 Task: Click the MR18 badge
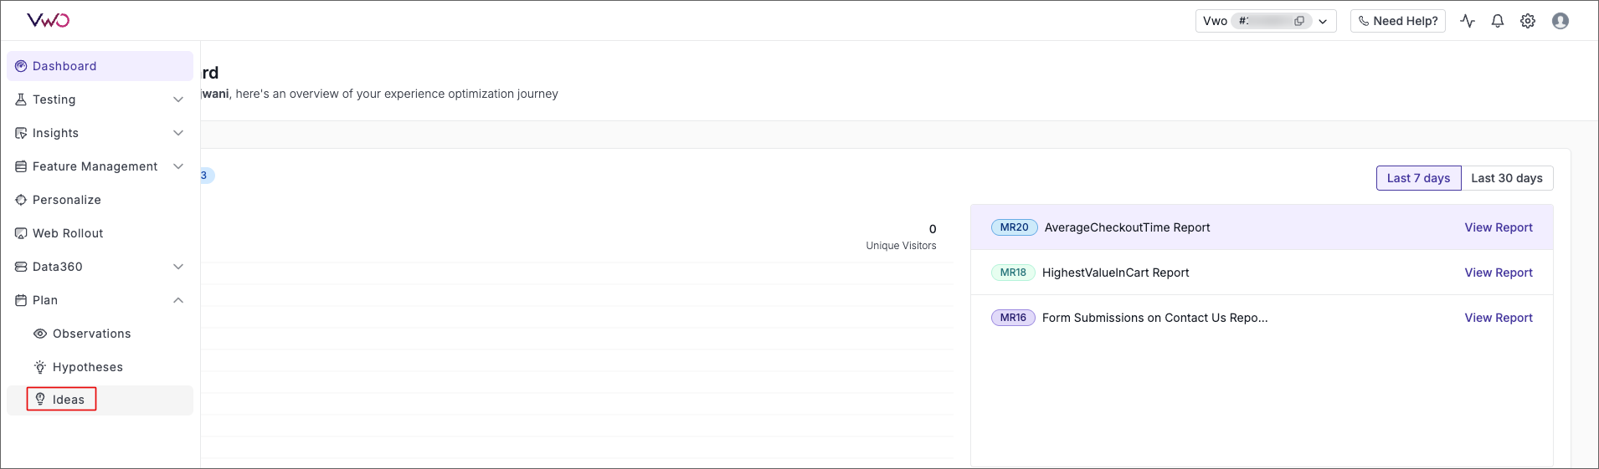point(1013,273)
